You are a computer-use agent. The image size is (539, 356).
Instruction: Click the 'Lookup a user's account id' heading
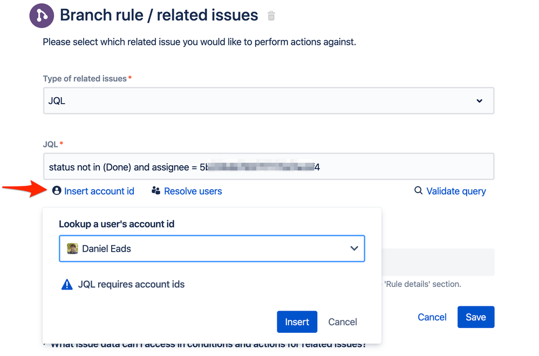117,224
